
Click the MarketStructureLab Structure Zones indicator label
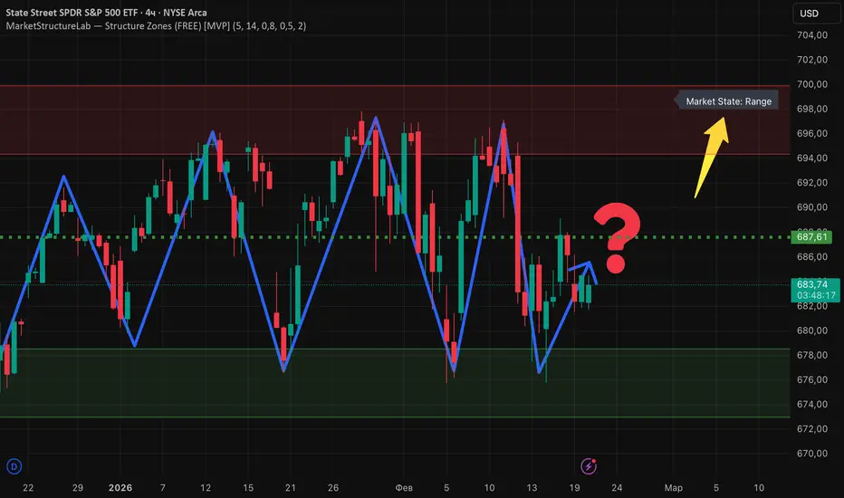156,26
